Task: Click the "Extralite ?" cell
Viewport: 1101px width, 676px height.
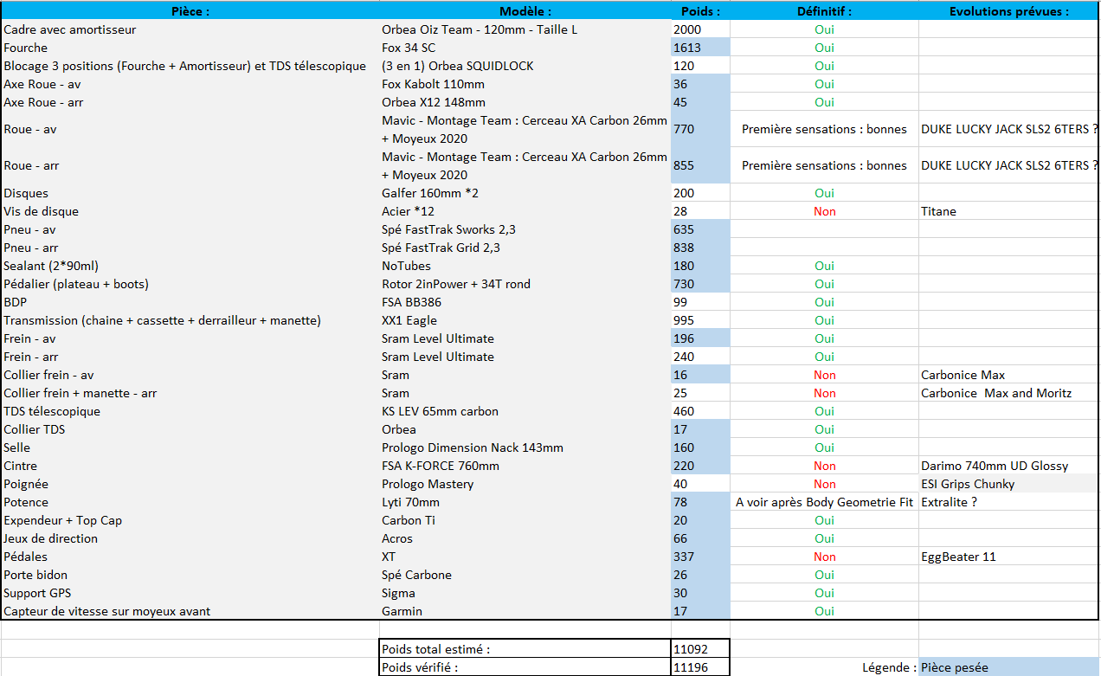Action: (1009, 502)
